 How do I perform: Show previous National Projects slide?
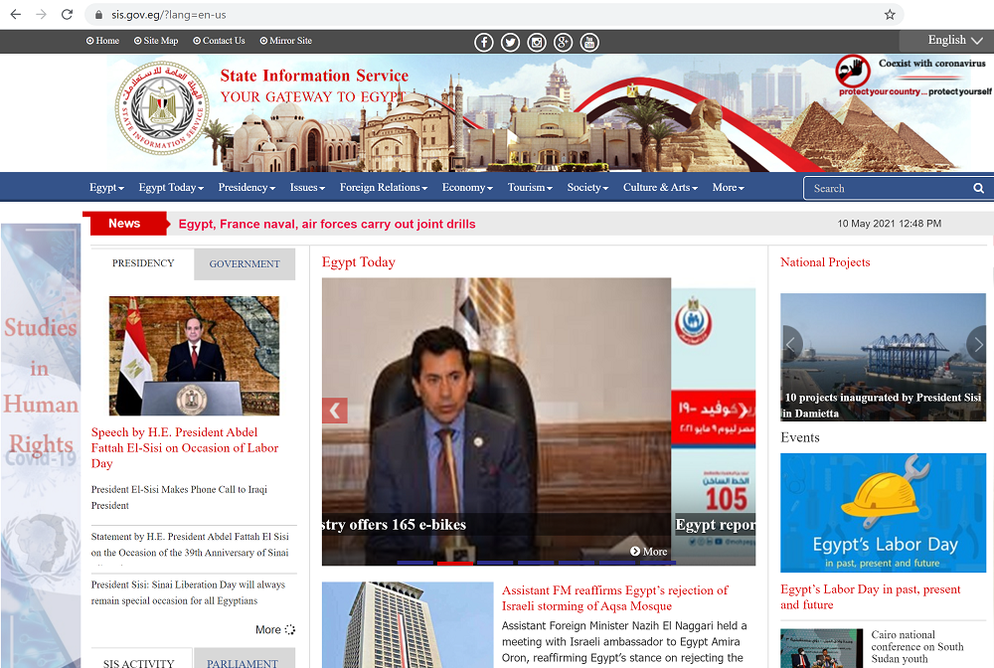(x=792, y=345)
